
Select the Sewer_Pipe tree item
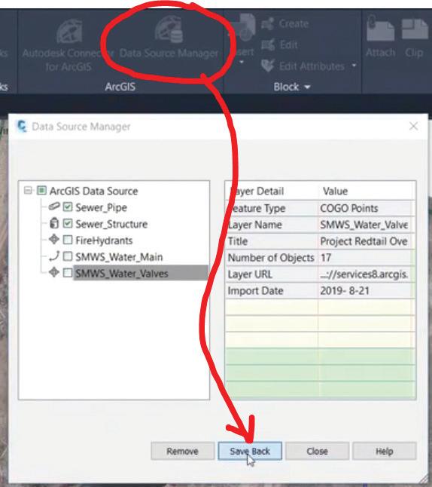pyautogui.click(x=101, y=207)
